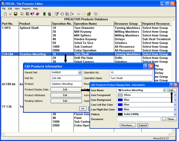Viewport: 179px width, 141px height.
Task: Click Edit button for Product Attributes
Action: [x=66, y=95]
